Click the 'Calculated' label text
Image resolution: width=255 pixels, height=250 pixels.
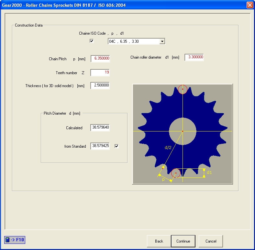pyautogui.click(x=74, y=128)
